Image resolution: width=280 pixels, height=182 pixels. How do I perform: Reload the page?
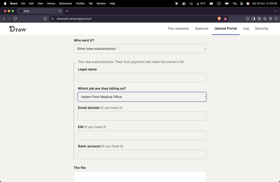click(x=15, y=18)
